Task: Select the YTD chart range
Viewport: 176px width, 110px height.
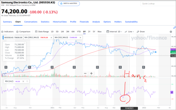Action: 79,32
